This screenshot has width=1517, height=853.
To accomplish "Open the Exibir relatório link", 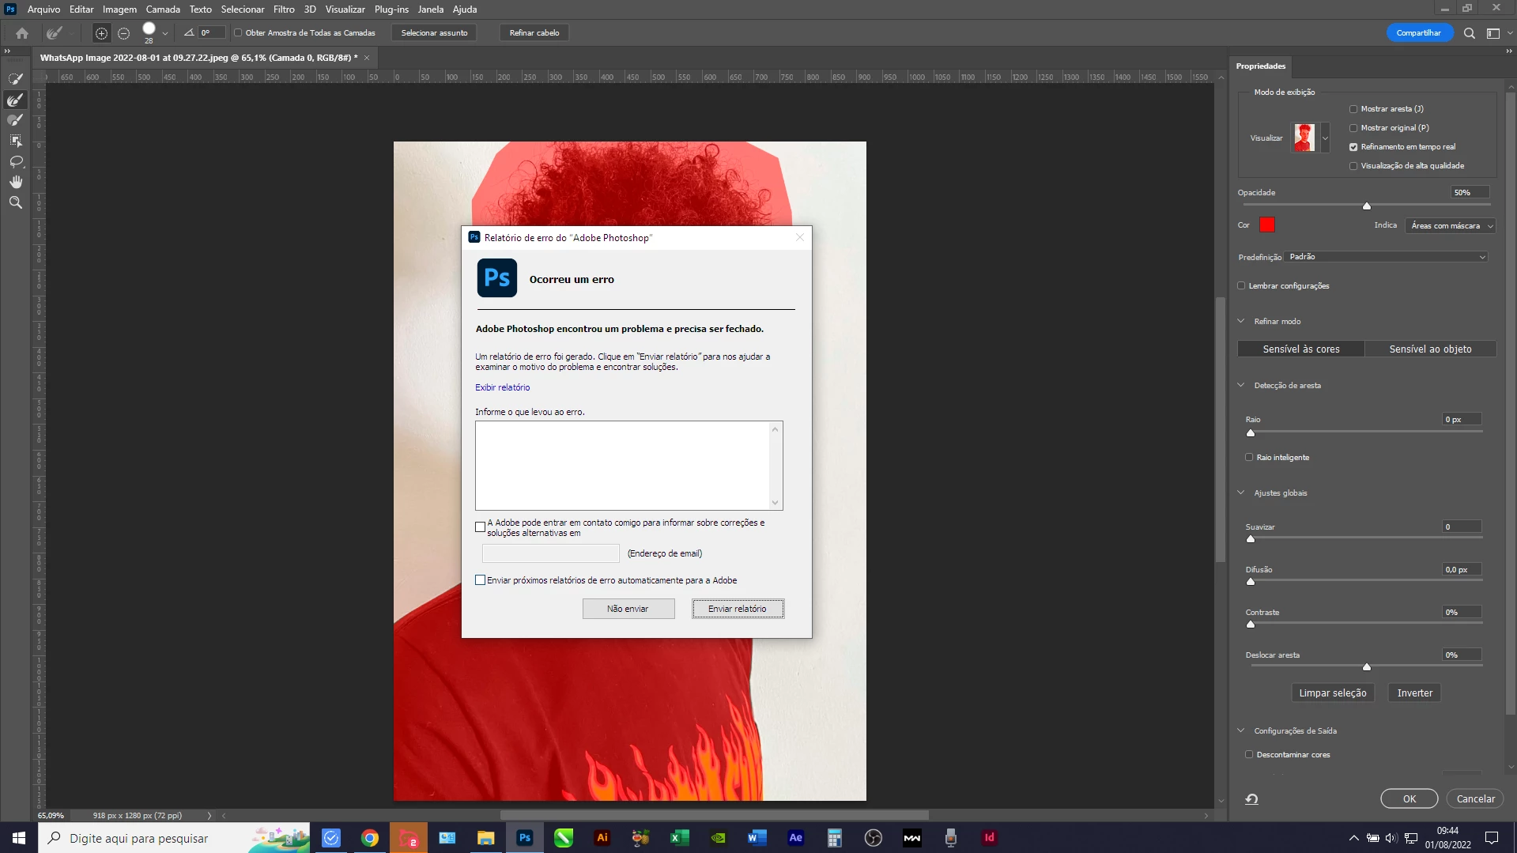I will [502, 387].
